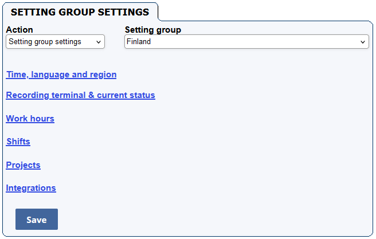Click the word 'region' in first link
Screen dimensions: 376x239
103,75
